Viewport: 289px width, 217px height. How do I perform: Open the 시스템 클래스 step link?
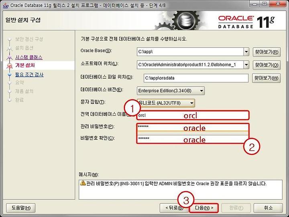coord(29,57)
